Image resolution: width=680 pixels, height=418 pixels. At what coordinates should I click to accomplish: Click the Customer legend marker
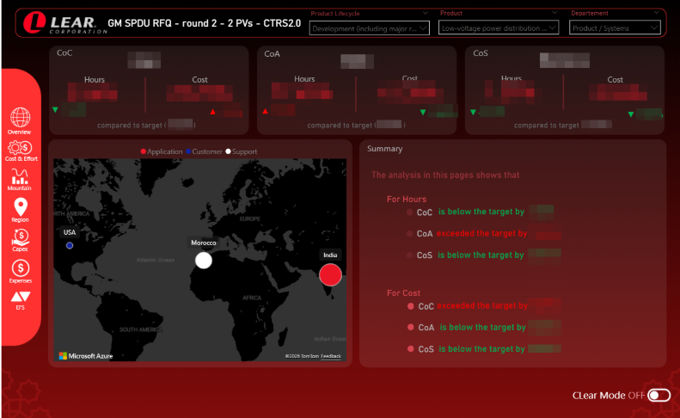[x=188, y=151]
